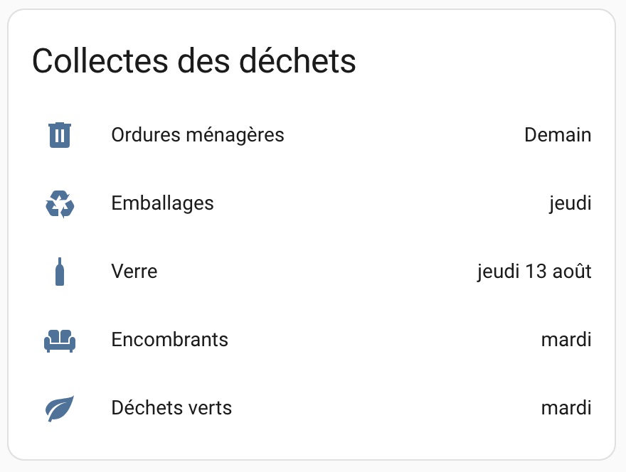Click the jeudi state for Emballages
The image size is (626, 472).
point(570,203)
